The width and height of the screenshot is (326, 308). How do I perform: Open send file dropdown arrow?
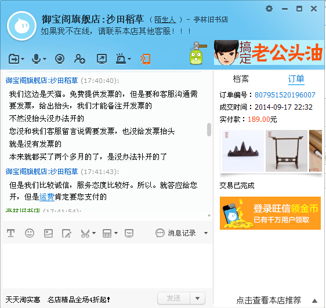(23, 59)
